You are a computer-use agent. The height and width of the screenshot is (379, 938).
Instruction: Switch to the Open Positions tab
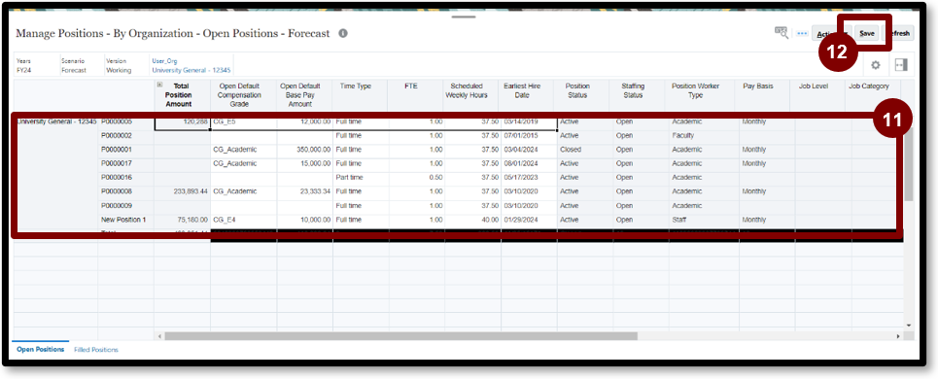click(41, 349)
